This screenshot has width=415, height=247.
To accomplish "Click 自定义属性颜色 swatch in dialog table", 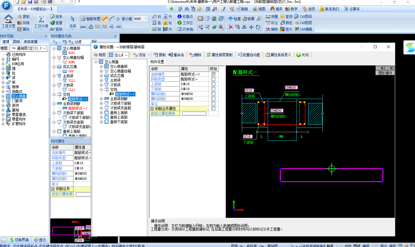I will click(x=194, y=113).
